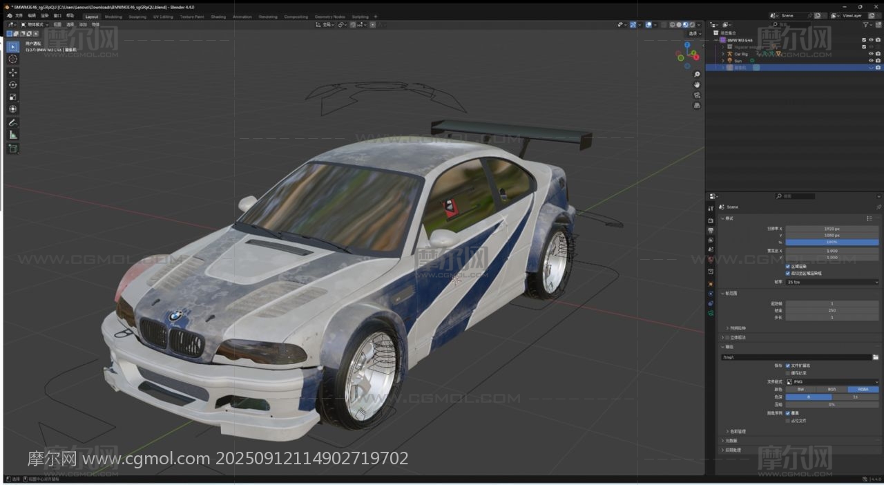
Task: Switch to the Geometry Nodes workspace tab
Action: tap(329, 17)
